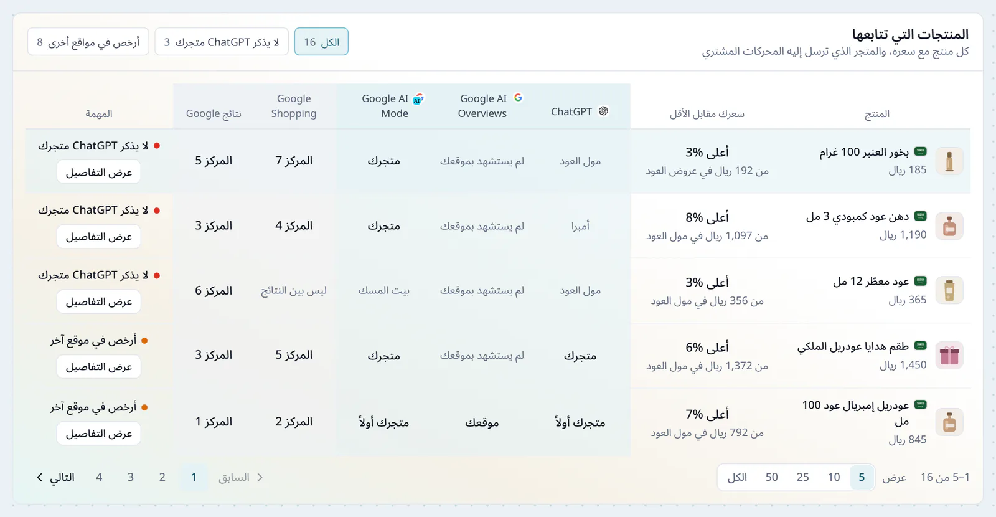This screenshot has width=996, height=517.
Task: Jump to page 3 in pagination
Action: (131, 477)
